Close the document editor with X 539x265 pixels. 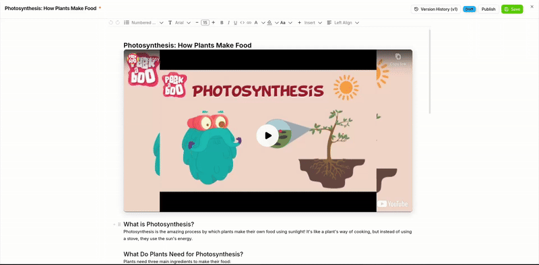coord(532,7)
